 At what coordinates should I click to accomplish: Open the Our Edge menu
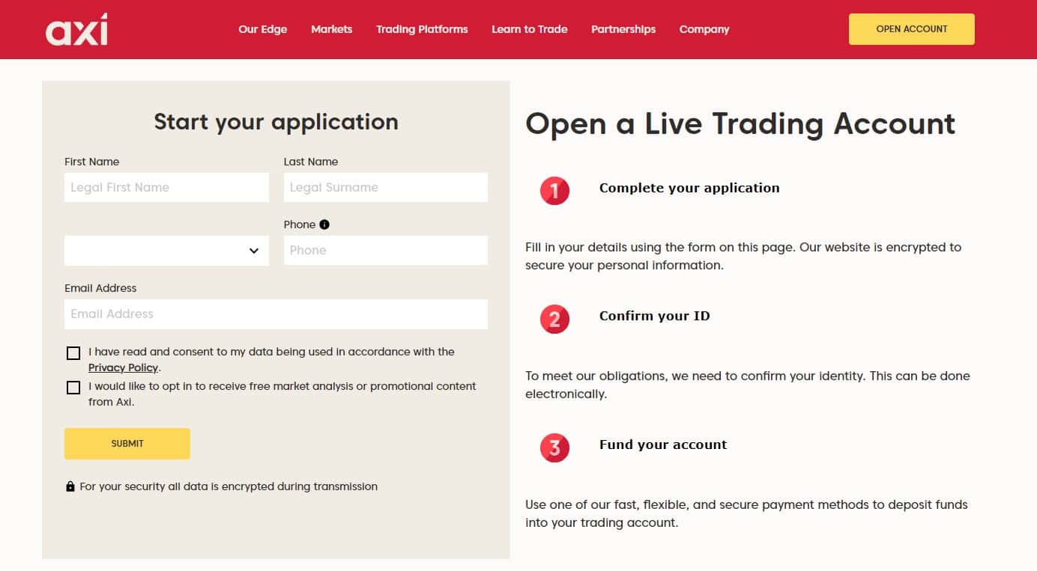[x=263, y=29]
